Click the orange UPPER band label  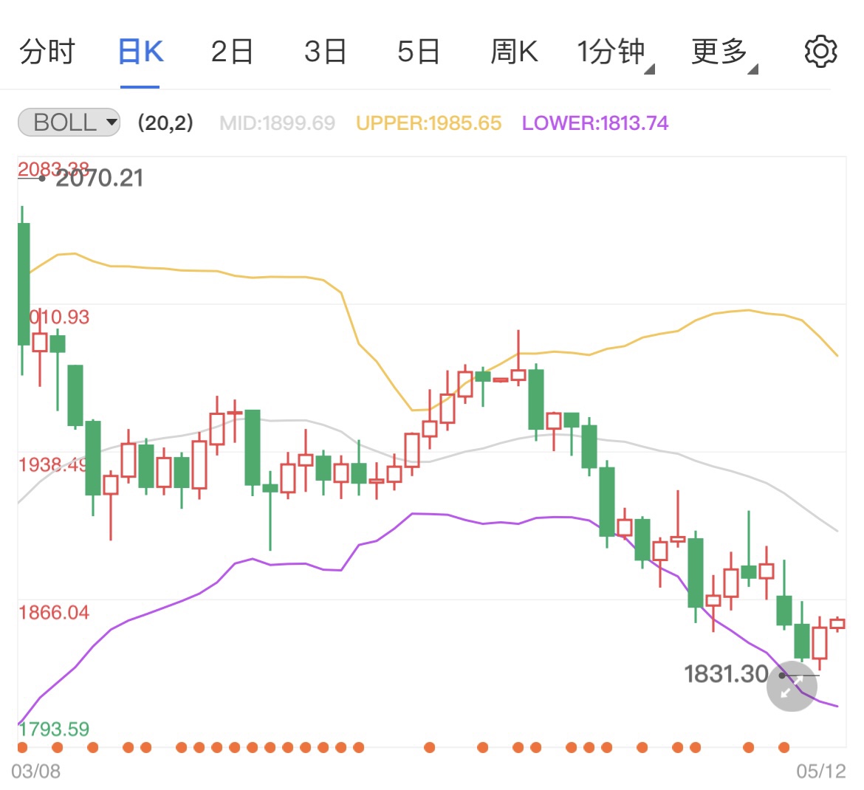coord(428,123)
